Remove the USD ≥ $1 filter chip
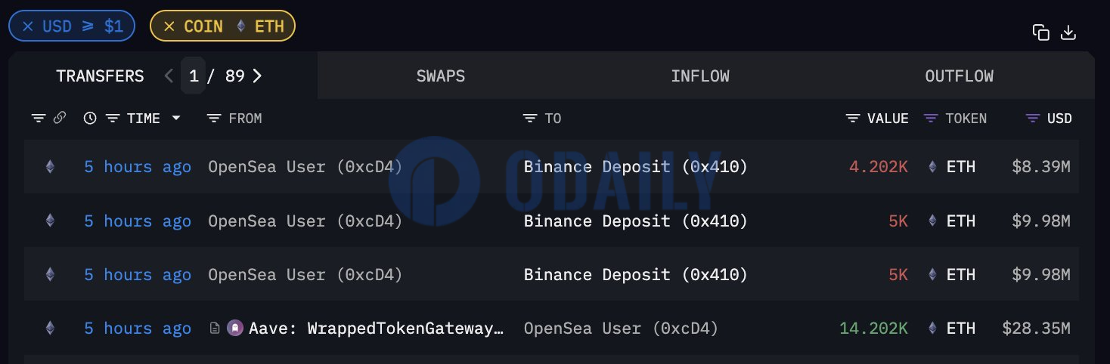The height and width of the screenshot is (364, 1110). (28, 26)
